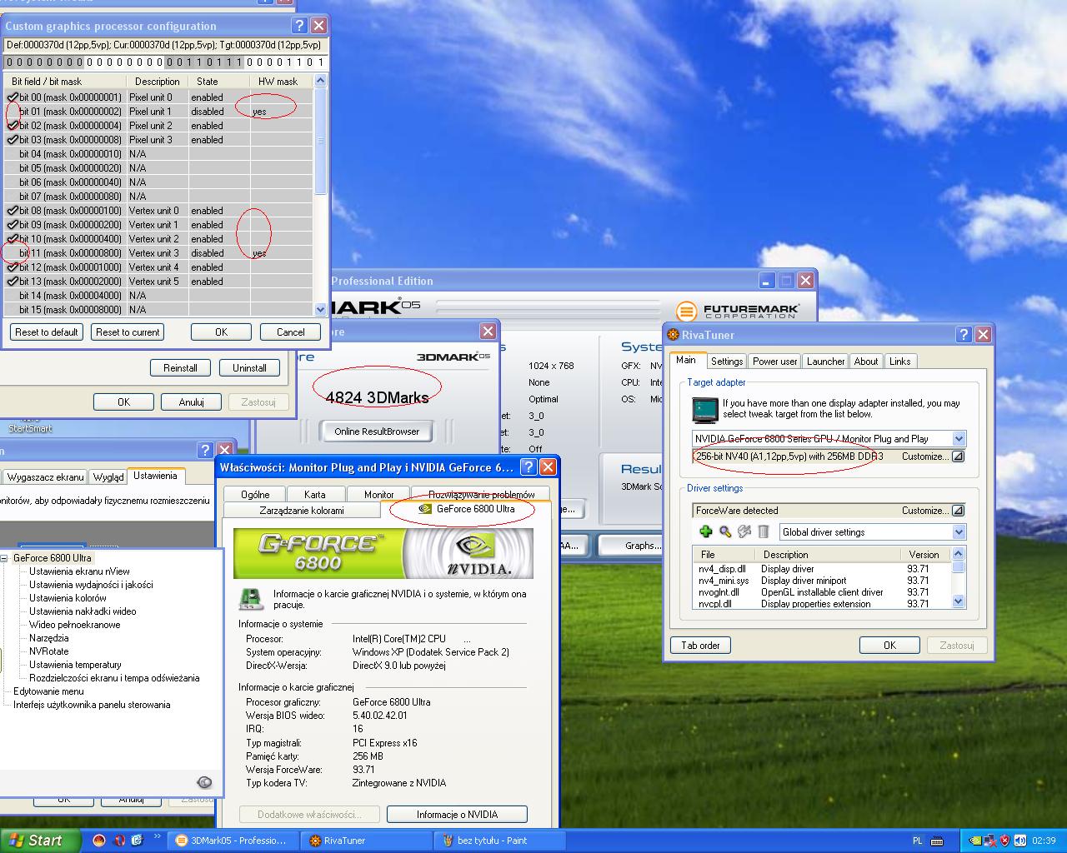Select nv4_disp.dll in the driver file list
1067x853 pixels.
pyautogui.click(x=722, y=569)
